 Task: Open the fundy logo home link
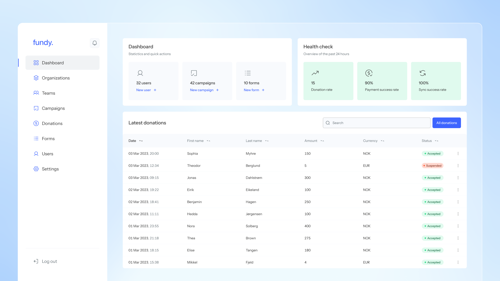pos(43,43)
